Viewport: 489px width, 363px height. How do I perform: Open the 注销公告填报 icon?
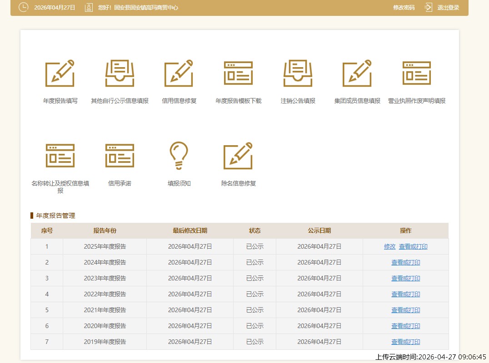tap(298, 74)
